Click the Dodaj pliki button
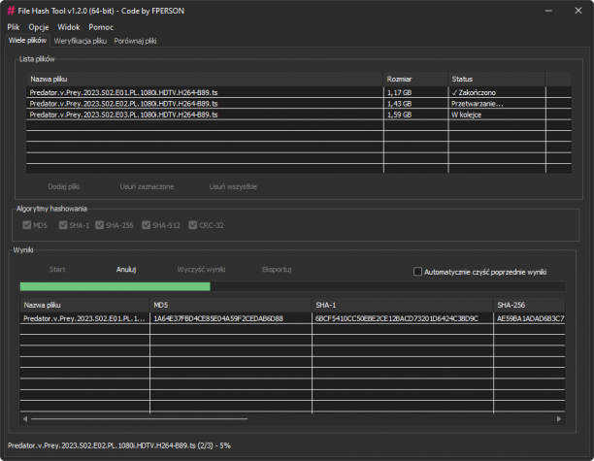This screenshot has width=594, height=461. point(64,186)
